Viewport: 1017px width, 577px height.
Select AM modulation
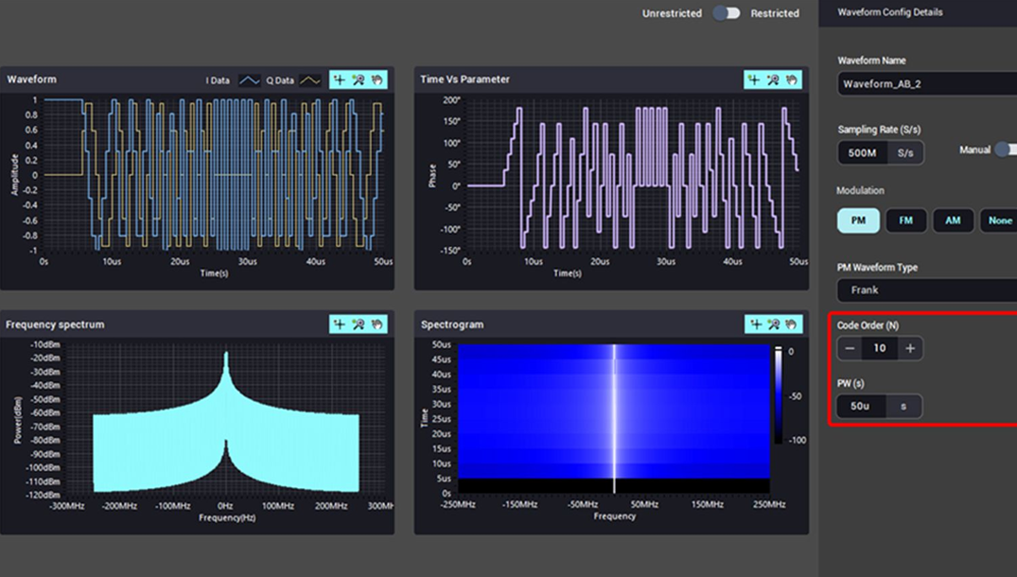tap(953, 220)
